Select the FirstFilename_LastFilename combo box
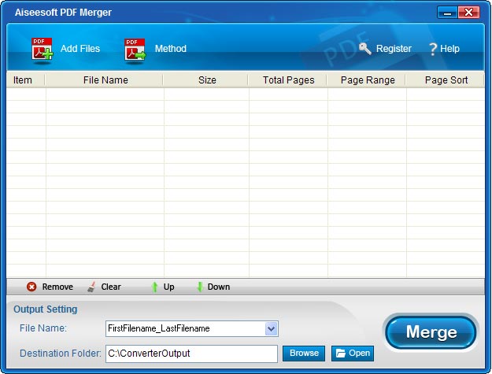Image resolution: width=492 pixels, height=374 pixels. point(186,328)
